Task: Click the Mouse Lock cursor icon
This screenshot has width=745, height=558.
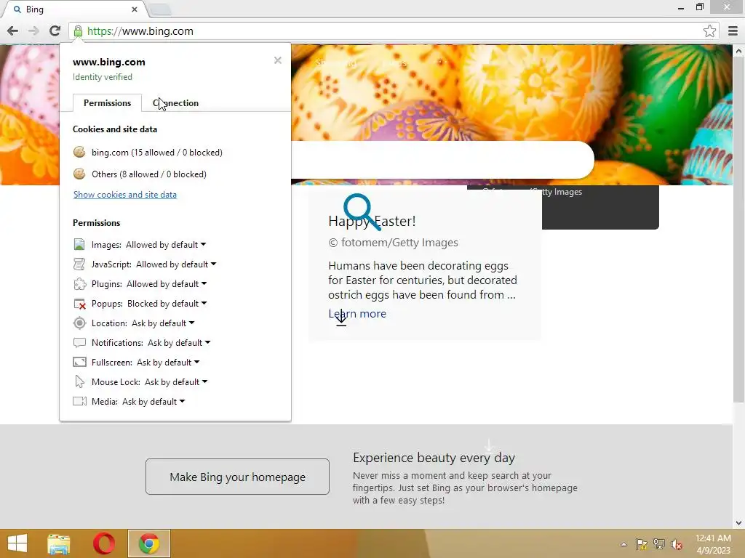Action: pyautogui.click(x=79, y=382)
